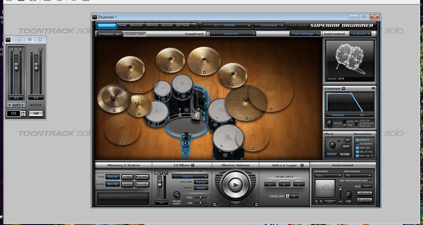The height and width of the screenshot is (225, 423).
Task: Toggle the 16-Bit memory mode
Action: click(142, 177)
